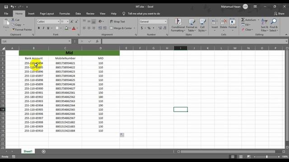Open Cell Styles gallery
Image resolution: width=289 pixels, height=162 pixels.
202,25
